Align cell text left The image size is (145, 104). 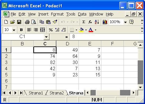(x=29, y=30)
